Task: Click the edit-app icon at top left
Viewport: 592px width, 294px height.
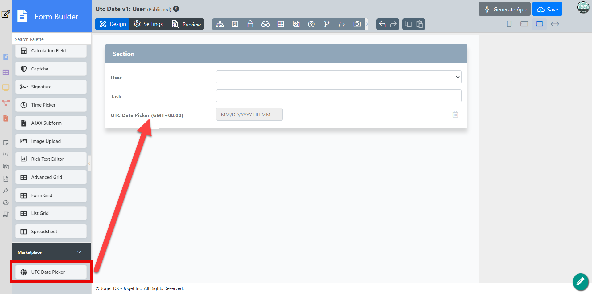Action: pos(6,14)
